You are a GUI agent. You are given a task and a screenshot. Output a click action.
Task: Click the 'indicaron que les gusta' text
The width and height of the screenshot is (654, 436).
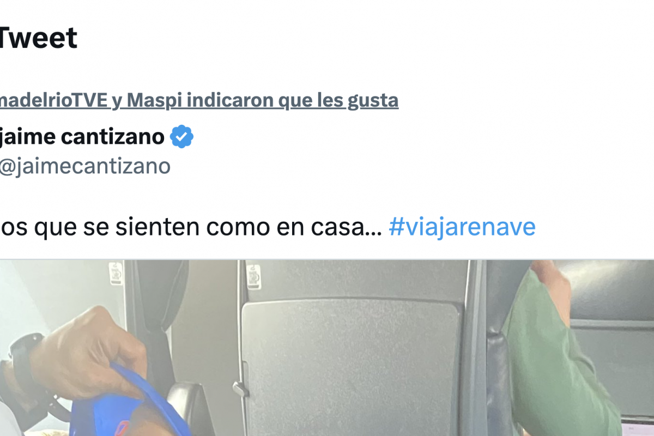pos(290,100)
